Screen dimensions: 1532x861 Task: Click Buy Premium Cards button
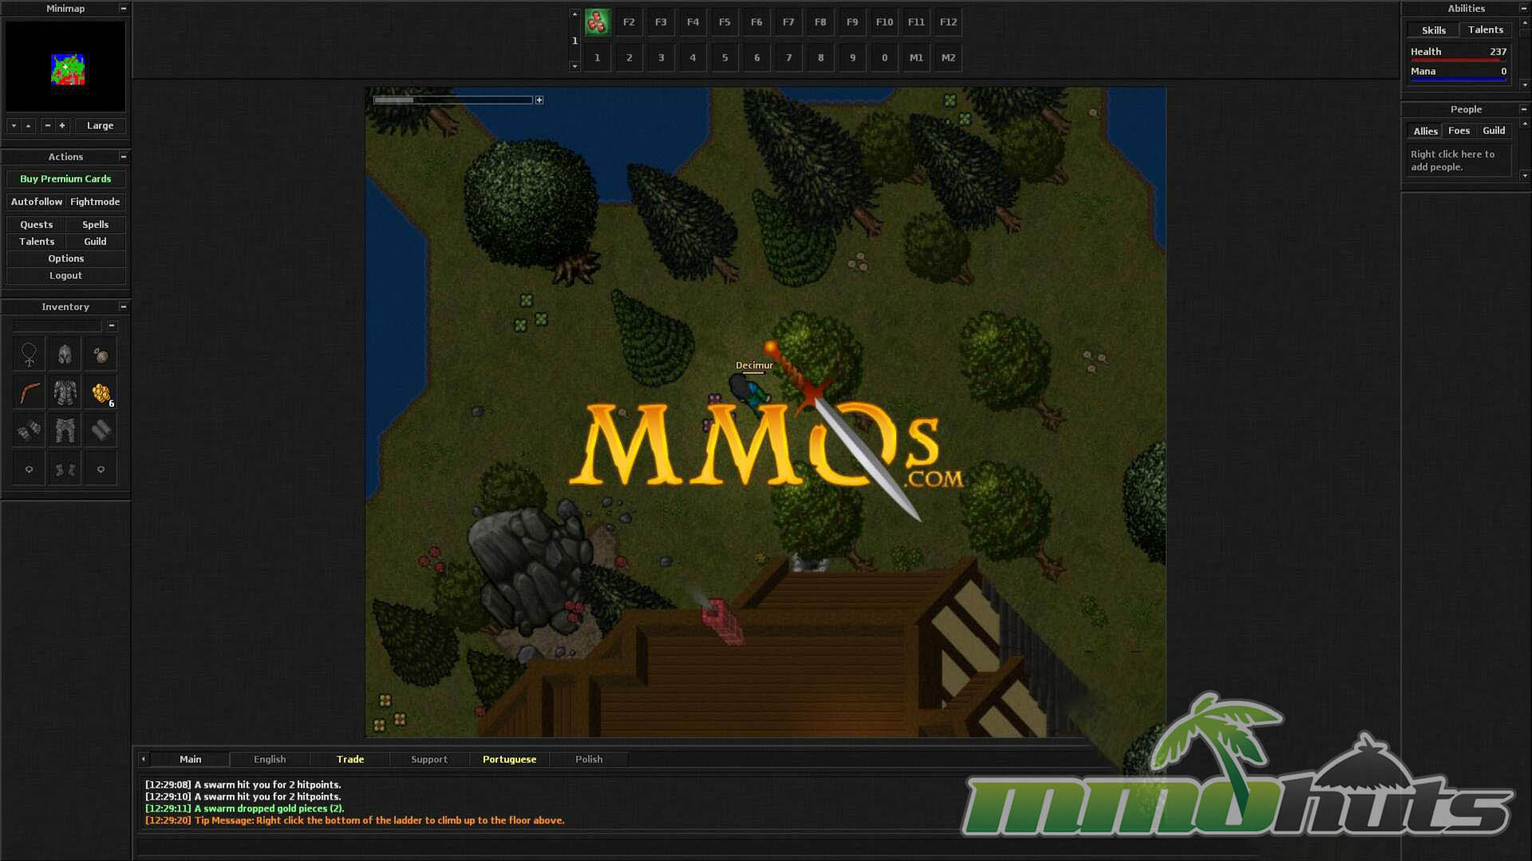click(65, 179)
